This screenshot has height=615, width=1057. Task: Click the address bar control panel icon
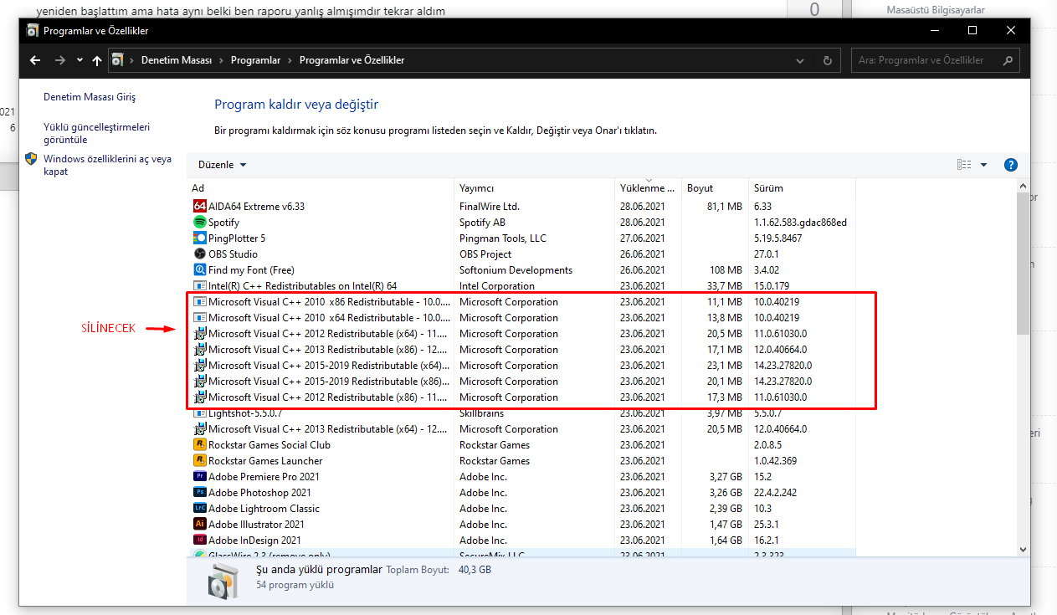[118, 60]
